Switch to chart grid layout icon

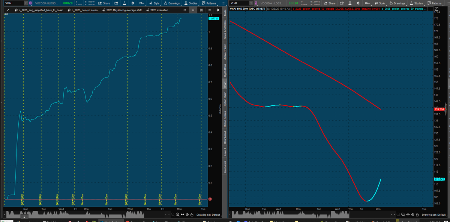201,10
